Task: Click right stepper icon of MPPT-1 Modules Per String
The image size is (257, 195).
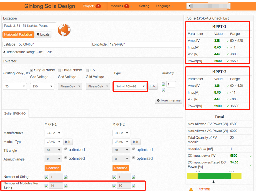Action: (x=66, y=185)
